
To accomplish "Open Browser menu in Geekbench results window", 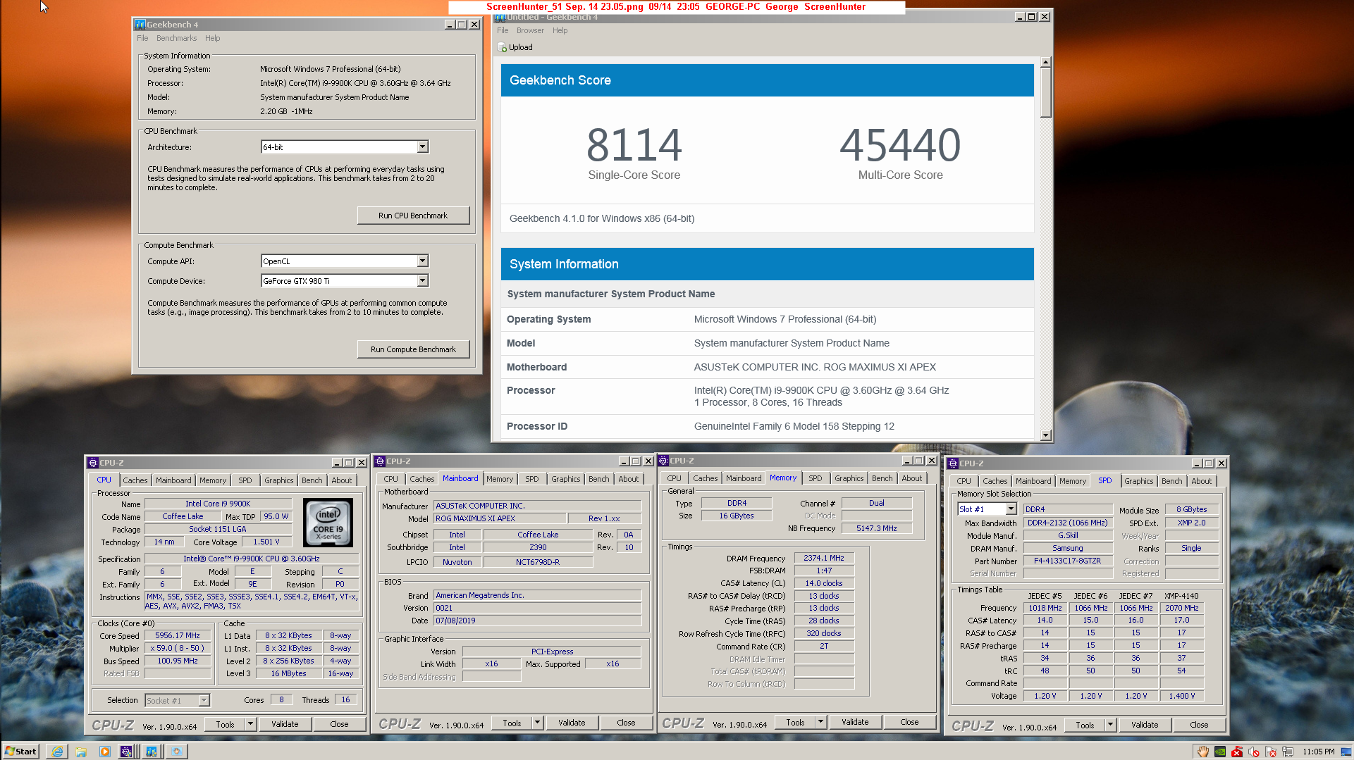I will (530, 30).
